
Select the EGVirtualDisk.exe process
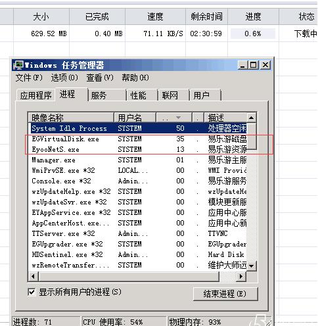(x=138, y=139)
